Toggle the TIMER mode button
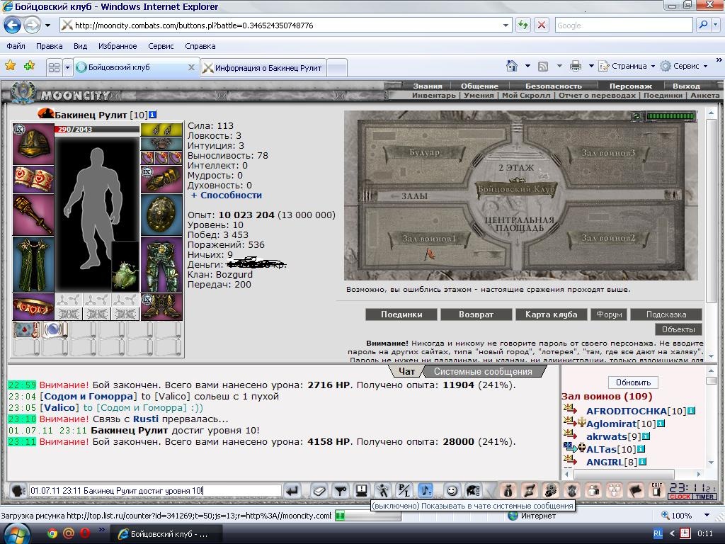 704,497
